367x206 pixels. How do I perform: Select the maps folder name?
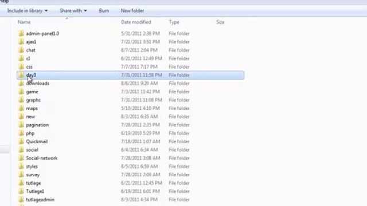[x=32, y=108]
